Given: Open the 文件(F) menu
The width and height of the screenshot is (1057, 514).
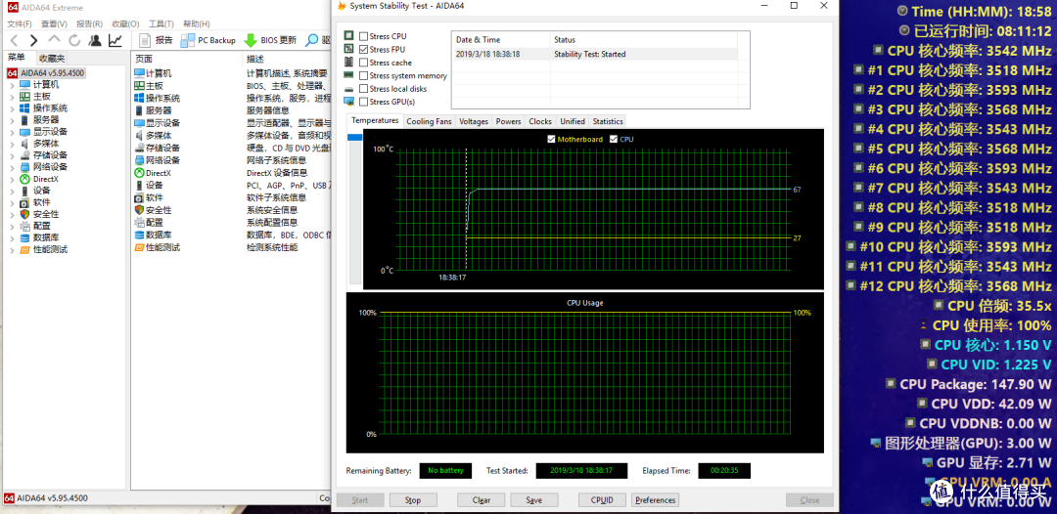Looking at the screenshot, I should [20, 23].
